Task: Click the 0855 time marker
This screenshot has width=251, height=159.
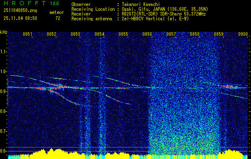Action: click(123, 34)
